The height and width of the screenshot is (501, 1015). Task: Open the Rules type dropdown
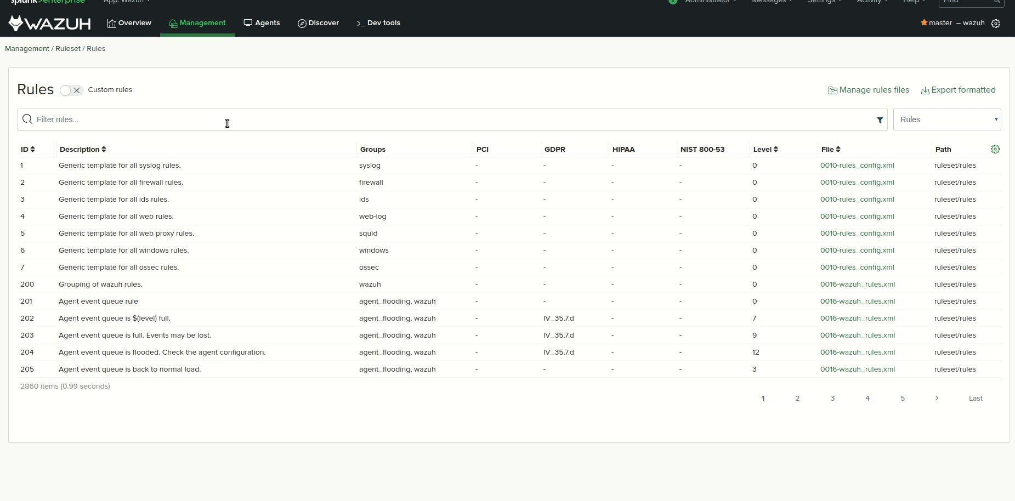[947, 119]
